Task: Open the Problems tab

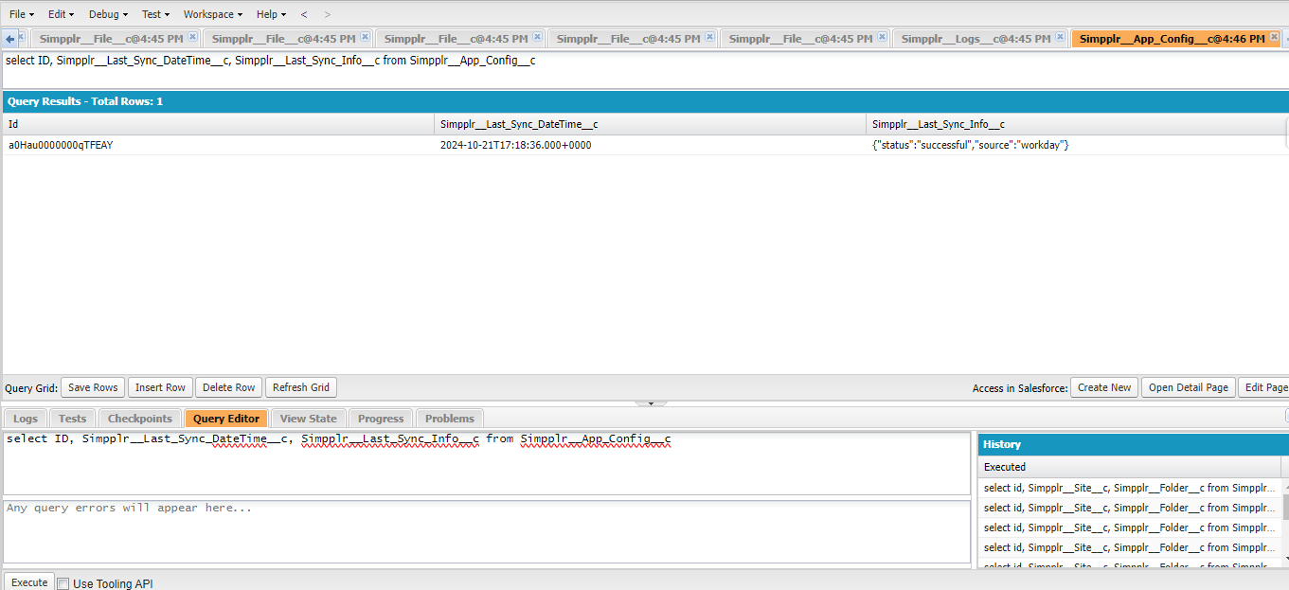Action: point(450,419)
